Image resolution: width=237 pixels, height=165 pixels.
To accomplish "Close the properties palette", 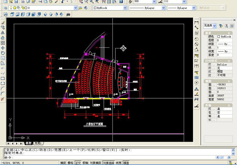I will pos(234,20).
